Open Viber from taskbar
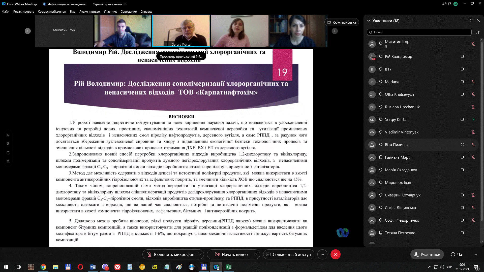The image size is (484, 272). click(x=105, y=267)
